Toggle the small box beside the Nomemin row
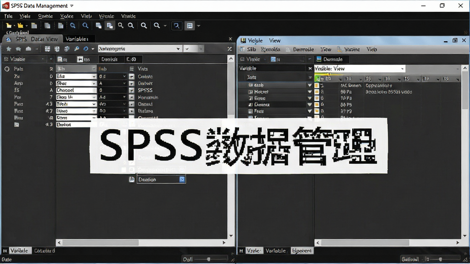 [131, 97]
